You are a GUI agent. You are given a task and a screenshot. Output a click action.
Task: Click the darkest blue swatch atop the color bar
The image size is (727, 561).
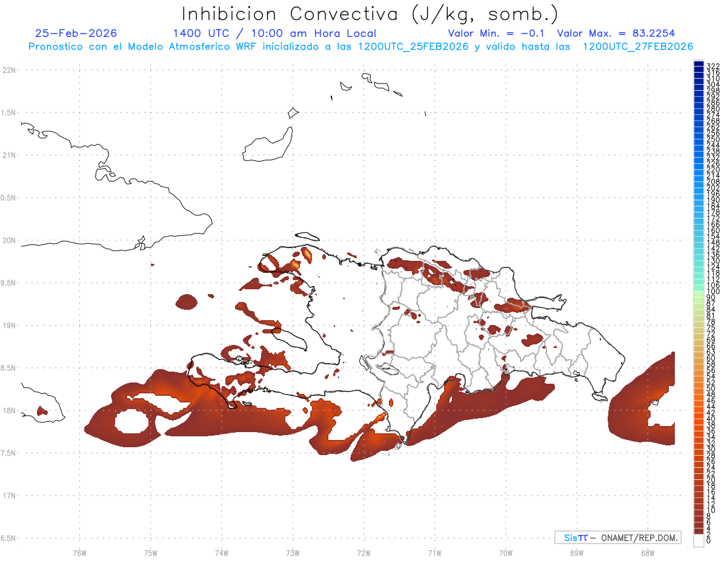[x=699, y=64]
